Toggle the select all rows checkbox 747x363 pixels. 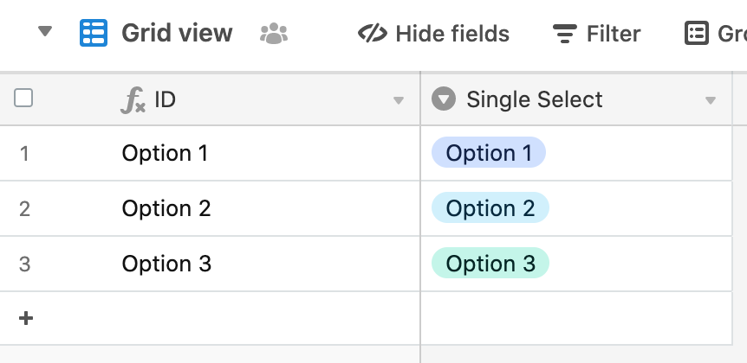pos(23,99)
